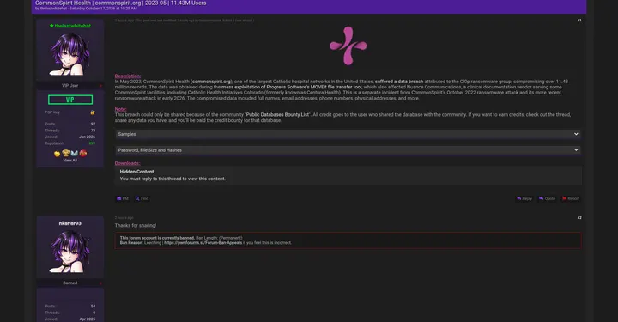Click the Find button under the first post
Image resolution: width=618 pixels, height=322 pixels.
[x=142, y=198]
